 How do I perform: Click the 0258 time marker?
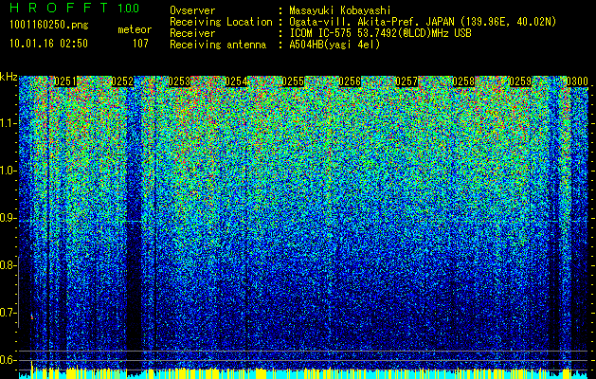[x=463, y=81]
